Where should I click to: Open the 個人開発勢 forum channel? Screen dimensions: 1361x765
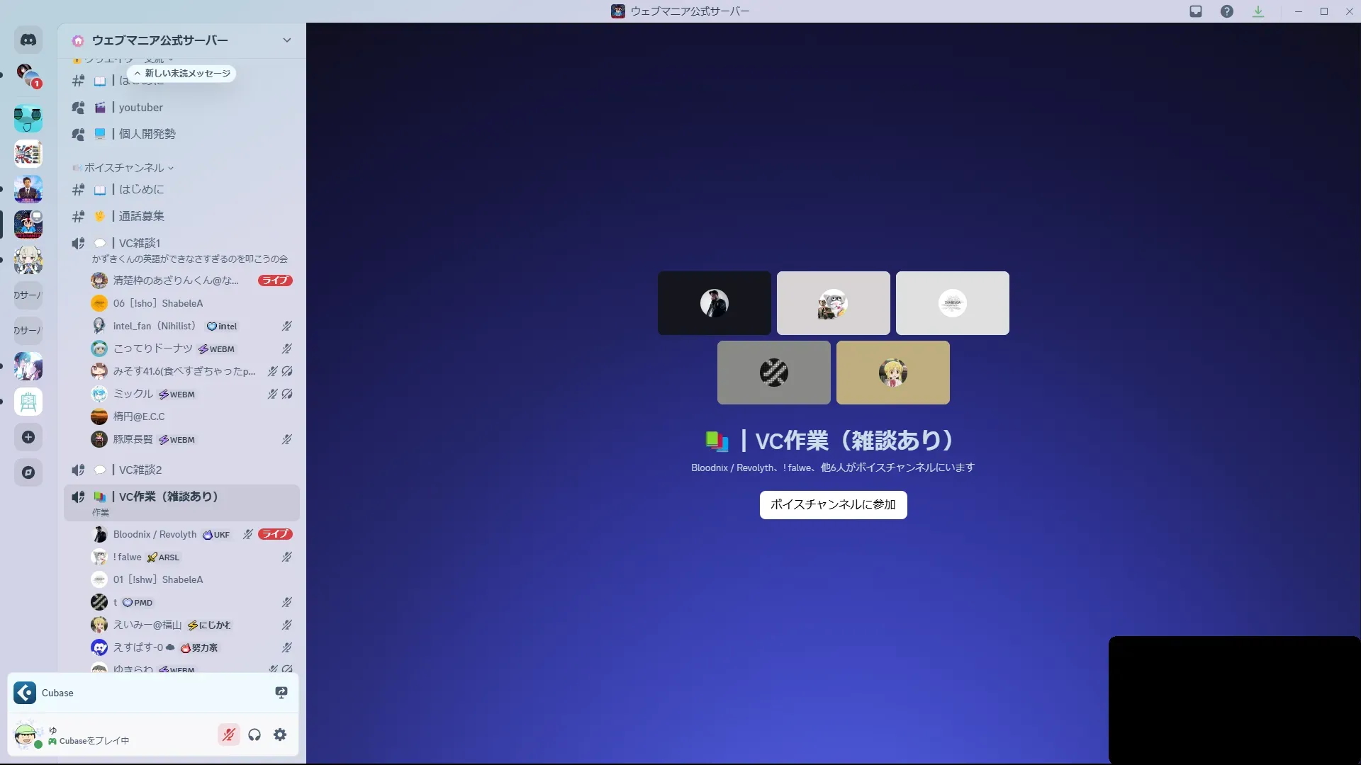(x=147, y=134)
